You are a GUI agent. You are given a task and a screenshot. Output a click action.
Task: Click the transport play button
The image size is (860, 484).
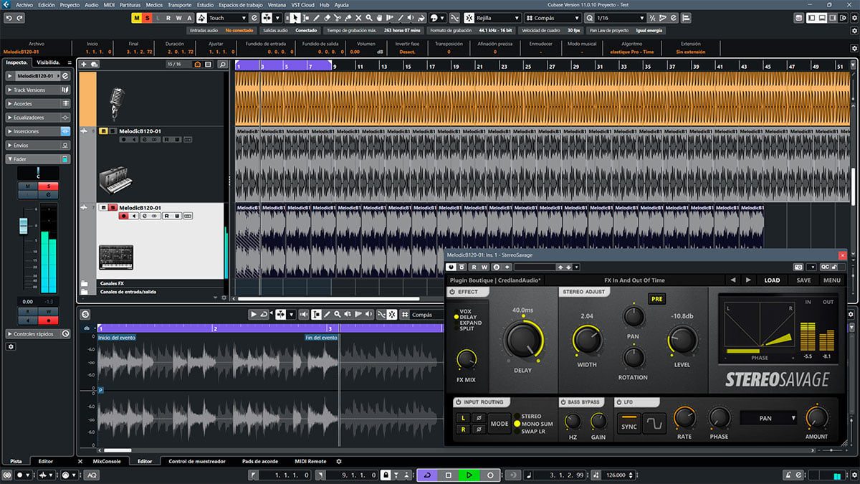[x=469, y=475]
